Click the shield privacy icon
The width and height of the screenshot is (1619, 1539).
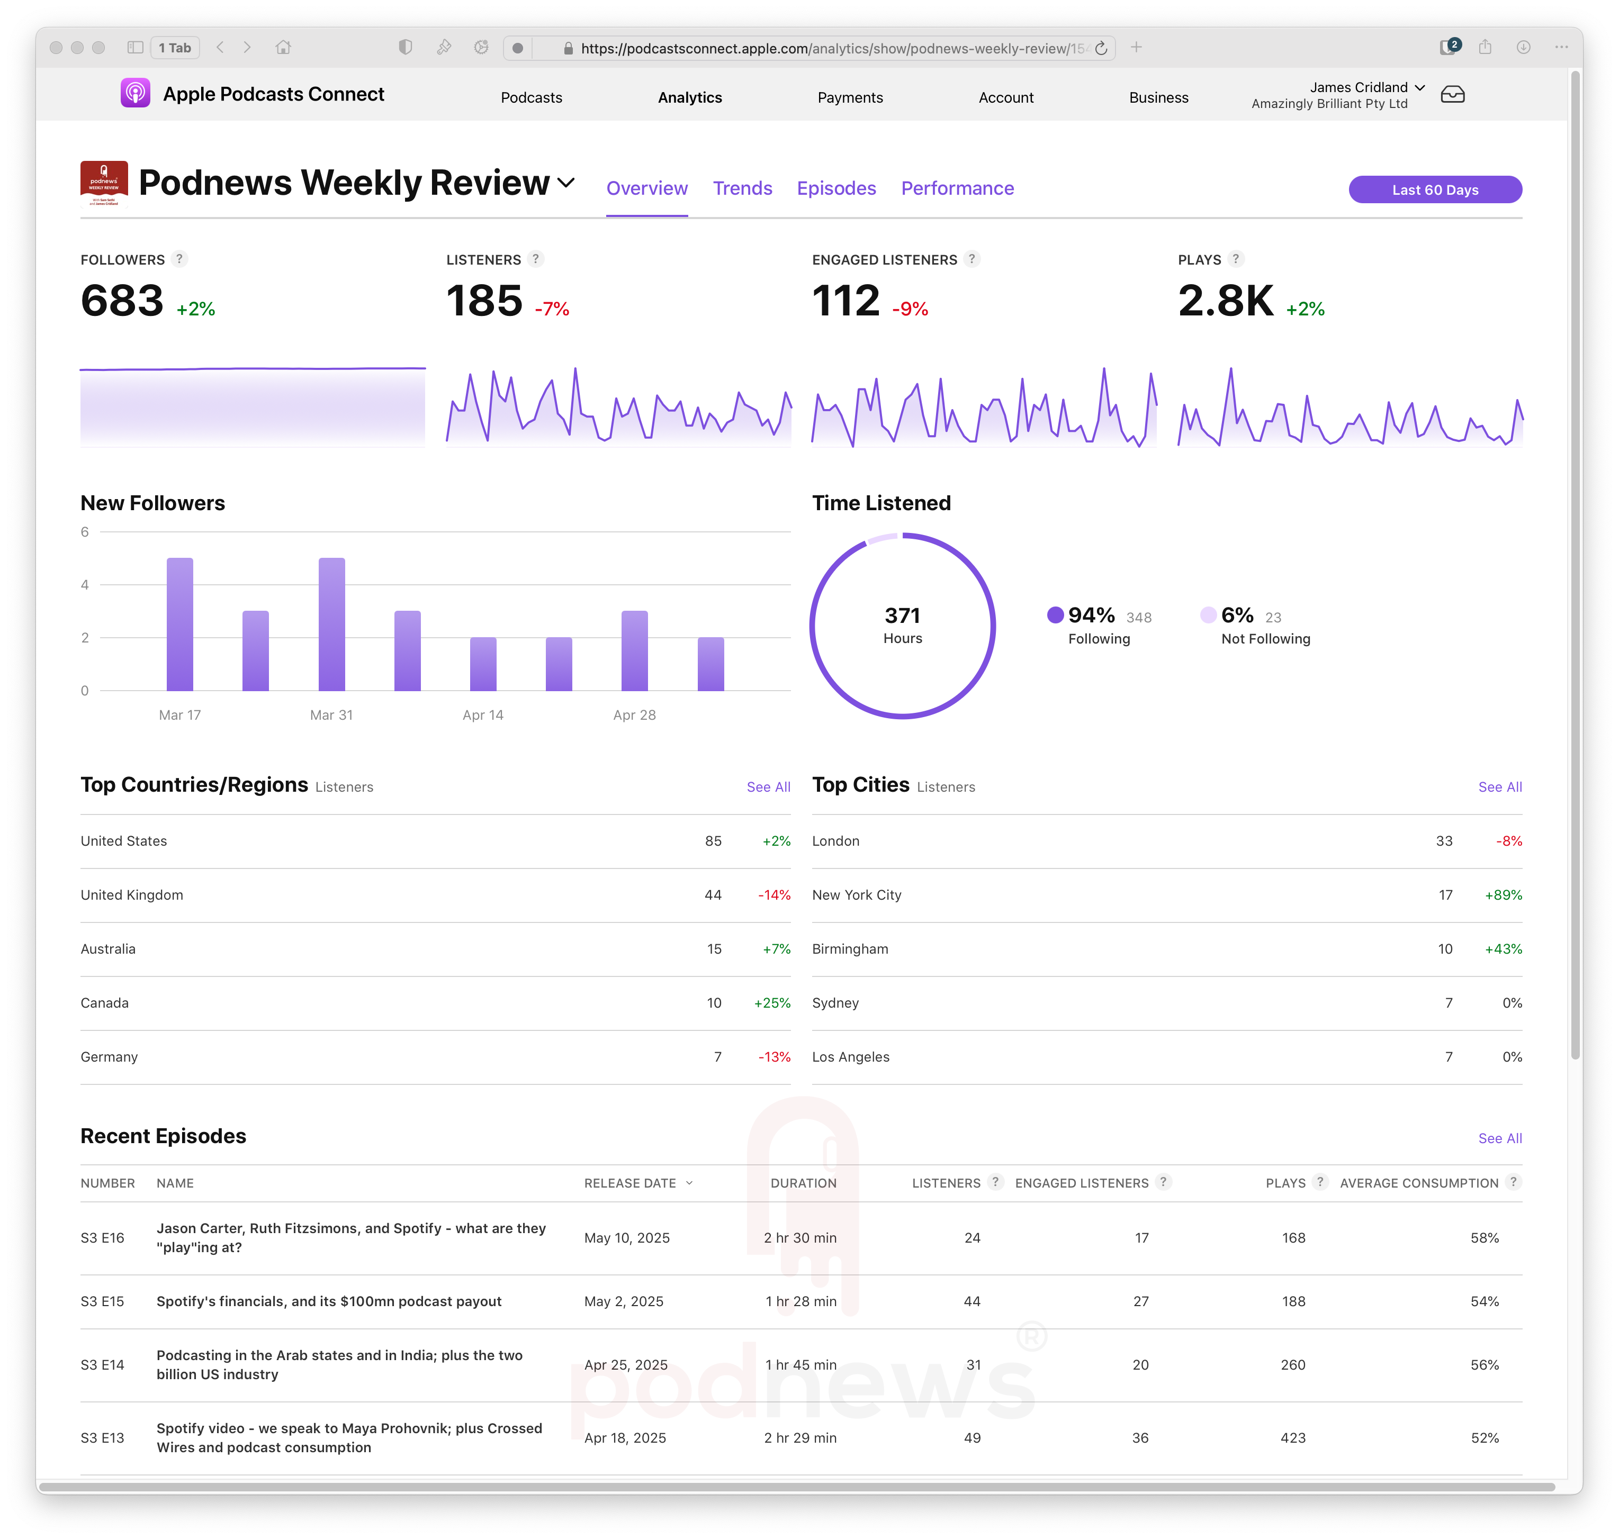point(406,48)
